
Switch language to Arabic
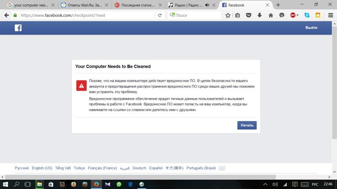[x=125, y=168]
